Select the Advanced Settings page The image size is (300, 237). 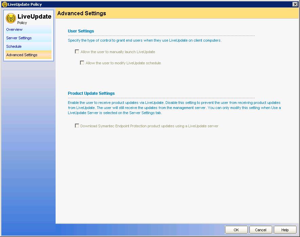(28, 55)
